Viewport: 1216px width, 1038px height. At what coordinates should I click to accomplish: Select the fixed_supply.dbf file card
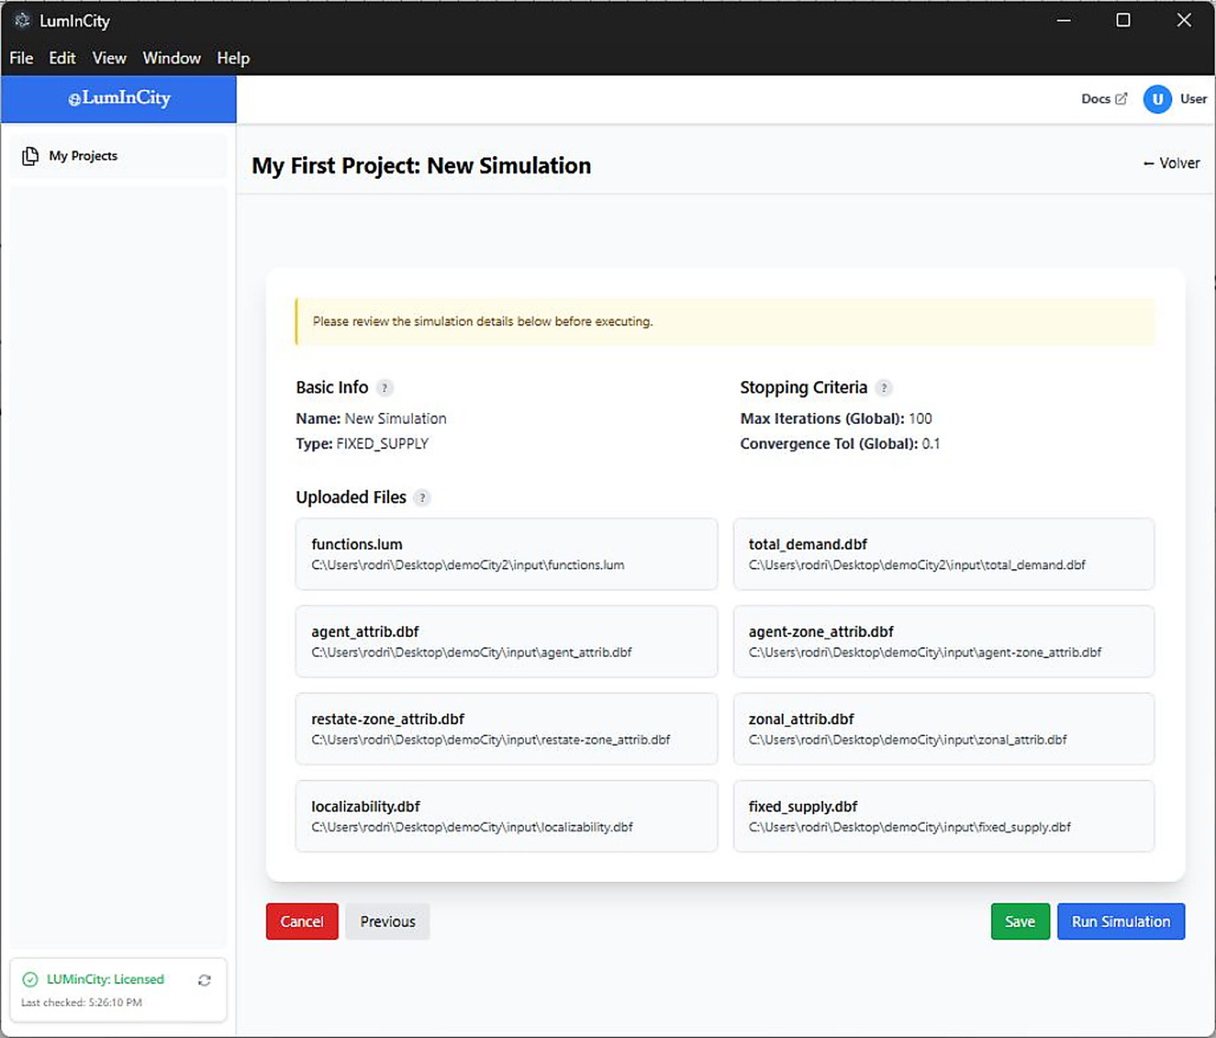click(x=944, y=817)
